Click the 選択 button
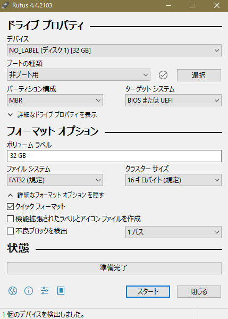The width and height of the screenshot is (228, 319). [x=199, y=75]
